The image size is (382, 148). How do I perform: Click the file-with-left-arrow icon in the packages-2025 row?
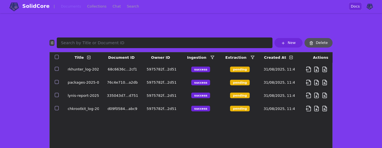(308, 83)
